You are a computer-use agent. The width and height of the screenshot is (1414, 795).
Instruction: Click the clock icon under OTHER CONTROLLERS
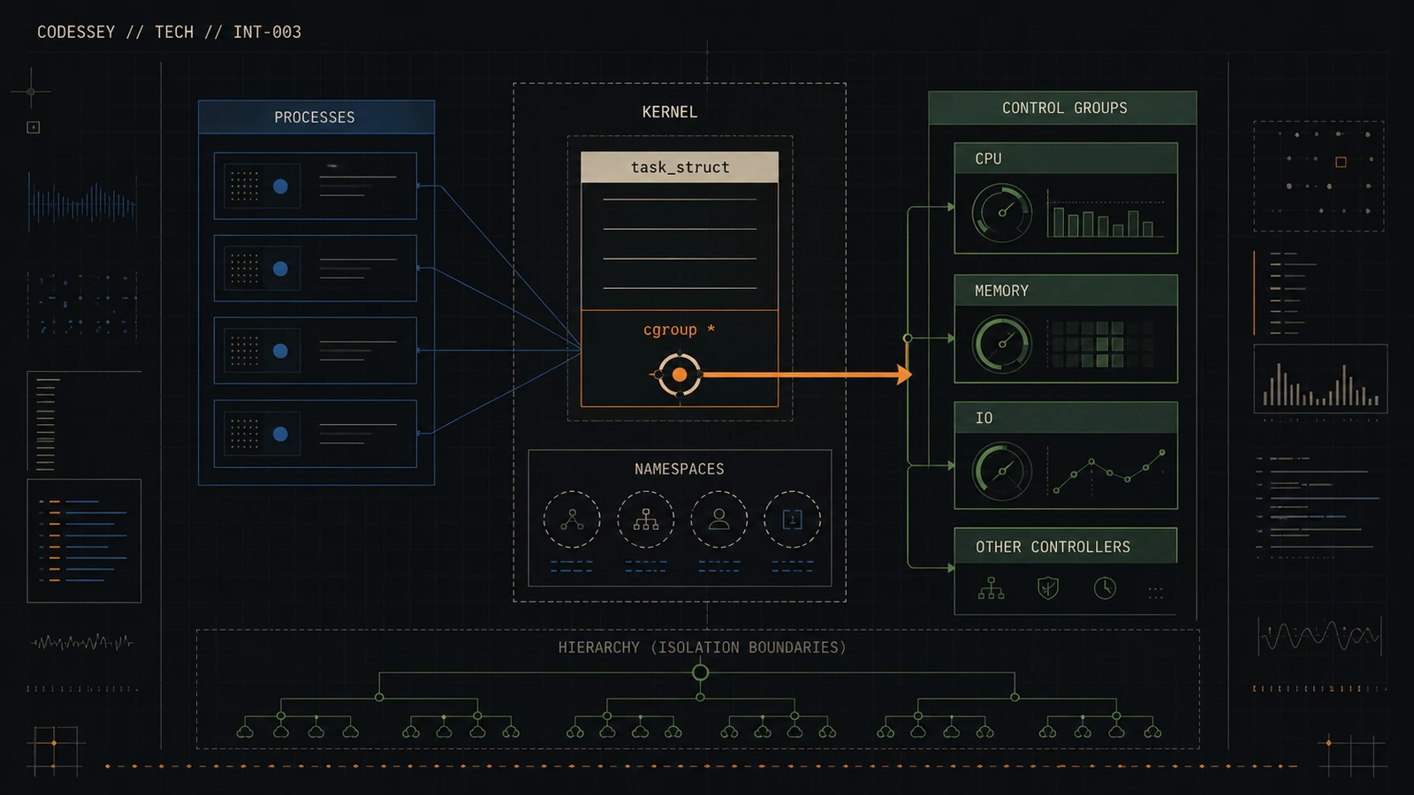click(1105, 588)
